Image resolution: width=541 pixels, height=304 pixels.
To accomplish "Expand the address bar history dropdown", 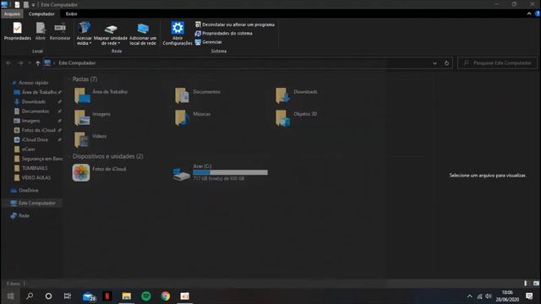I will point(434,63).
